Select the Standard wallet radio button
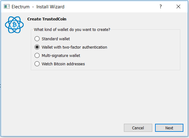The height and width of the screenshot is (138, 189). [x=37, y=39]
